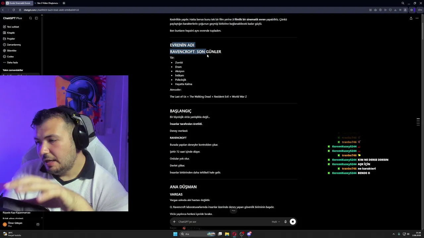This screenshot has height=238, width=424.
Task: Select the EVRENİN ADI heading text
Action: tap(182, 45)
